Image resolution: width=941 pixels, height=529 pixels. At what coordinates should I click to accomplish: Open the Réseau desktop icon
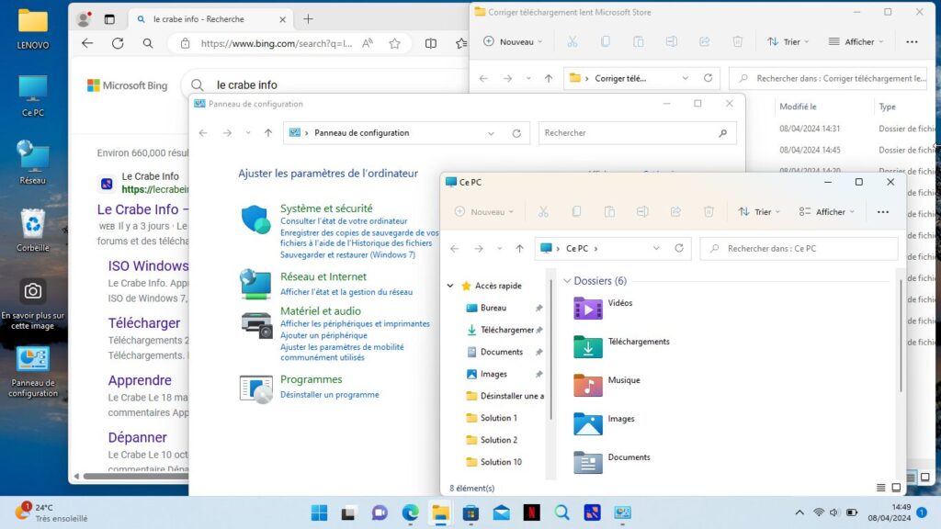32,163
